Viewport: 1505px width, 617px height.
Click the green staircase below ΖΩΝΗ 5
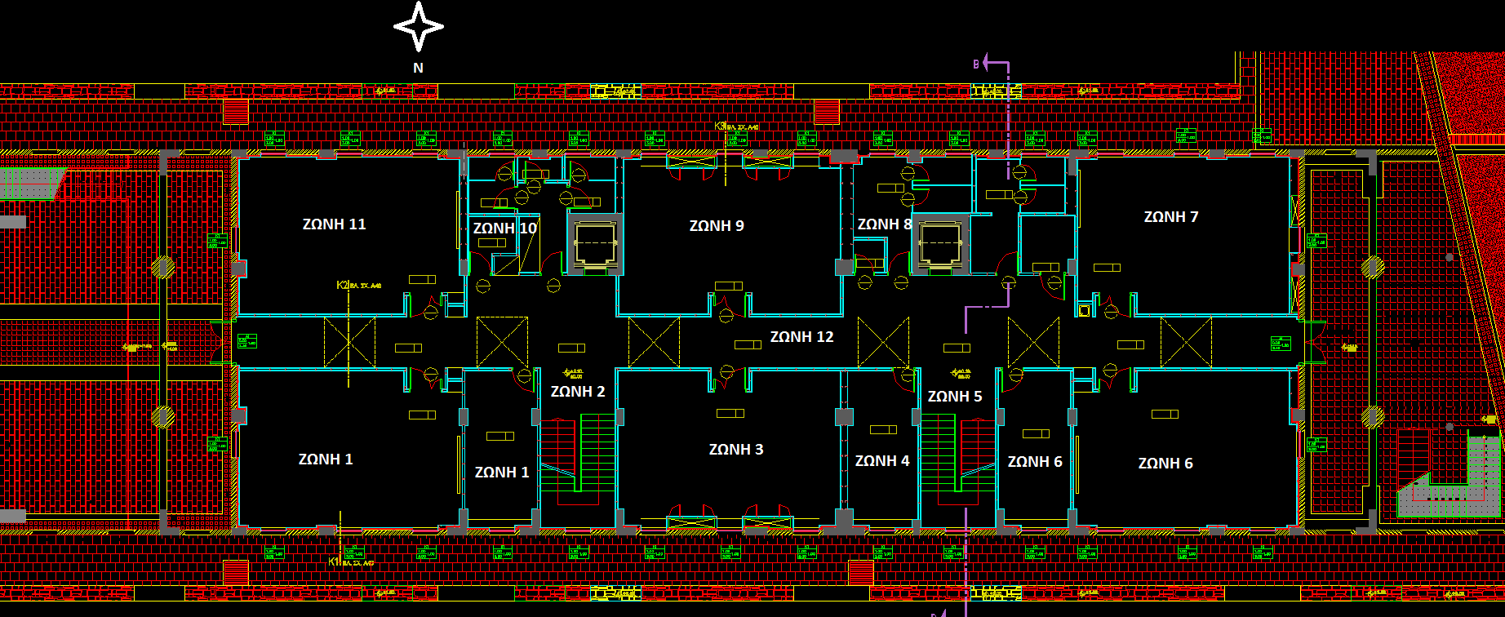click(938, 453)
